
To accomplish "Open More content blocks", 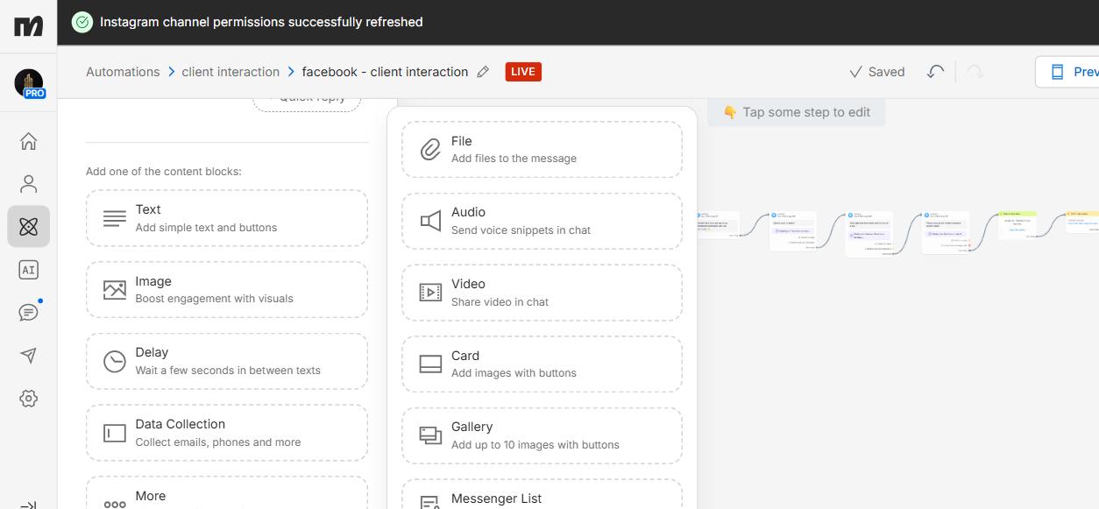I will 227,492.
